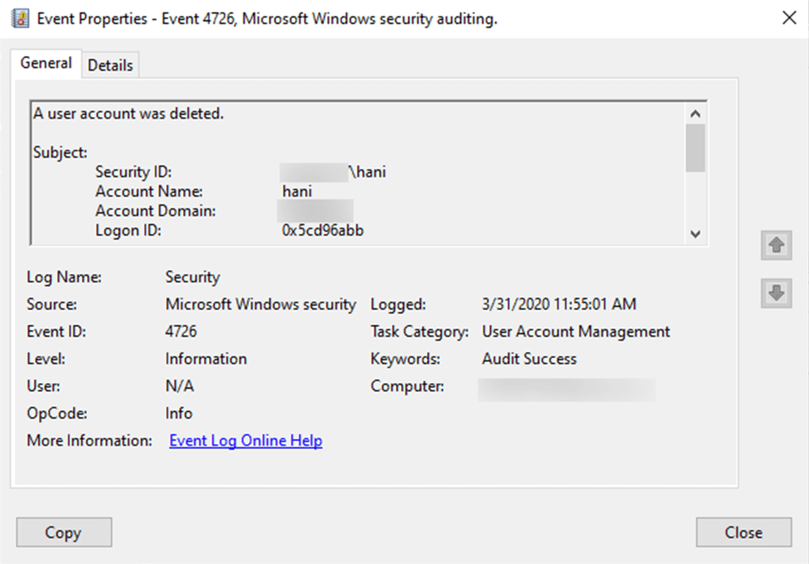Click the Close button
The height and width of the screenshot is (564, 809).
743,533
